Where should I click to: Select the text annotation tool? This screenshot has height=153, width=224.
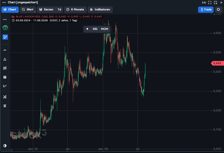click(5, 77)
